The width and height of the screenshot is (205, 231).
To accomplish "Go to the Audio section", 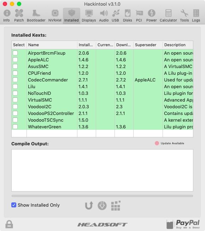I will 104,16.
